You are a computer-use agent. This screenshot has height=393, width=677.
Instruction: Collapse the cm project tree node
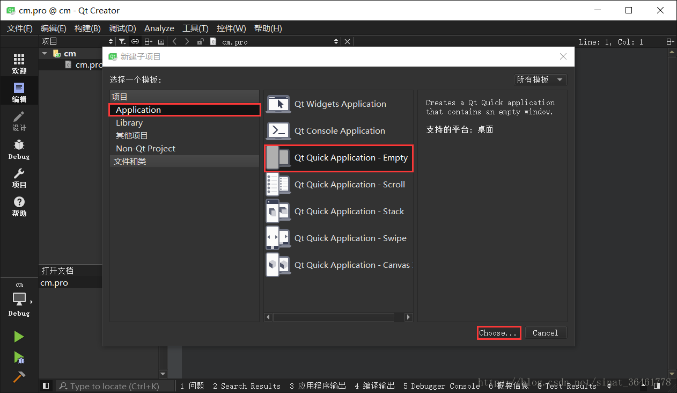click(45, 53)
